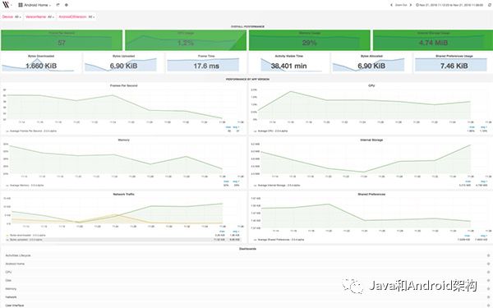Open the Network Traffic graph title menu
The height and width of the screenshot is (308, 493).
click(x=123, y=194)
